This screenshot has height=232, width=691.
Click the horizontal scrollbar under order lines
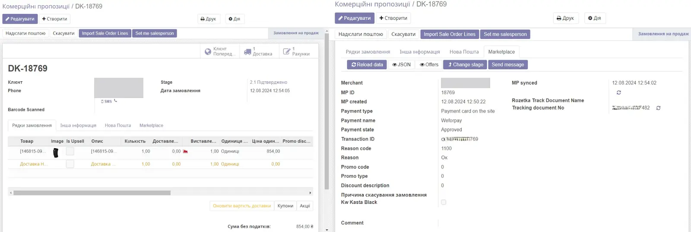92,193
